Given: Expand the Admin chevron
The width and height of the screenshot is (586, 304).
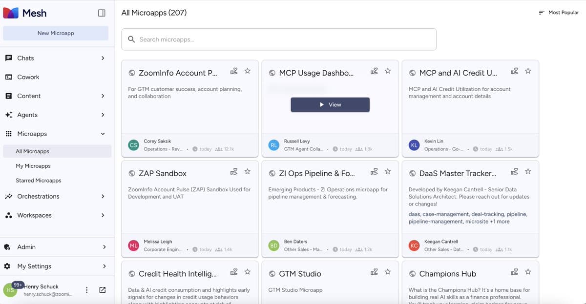Looking at the screenshot, I should pyautogui.click(x=104, y=247).
